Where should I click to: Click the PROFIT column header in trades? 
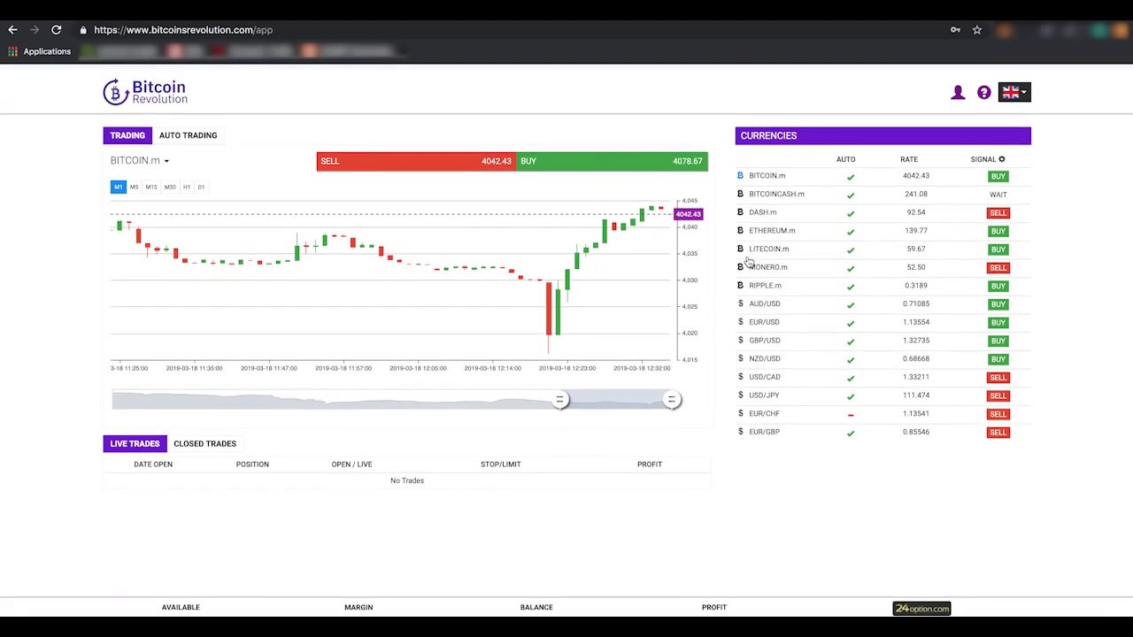click(650, 464)
